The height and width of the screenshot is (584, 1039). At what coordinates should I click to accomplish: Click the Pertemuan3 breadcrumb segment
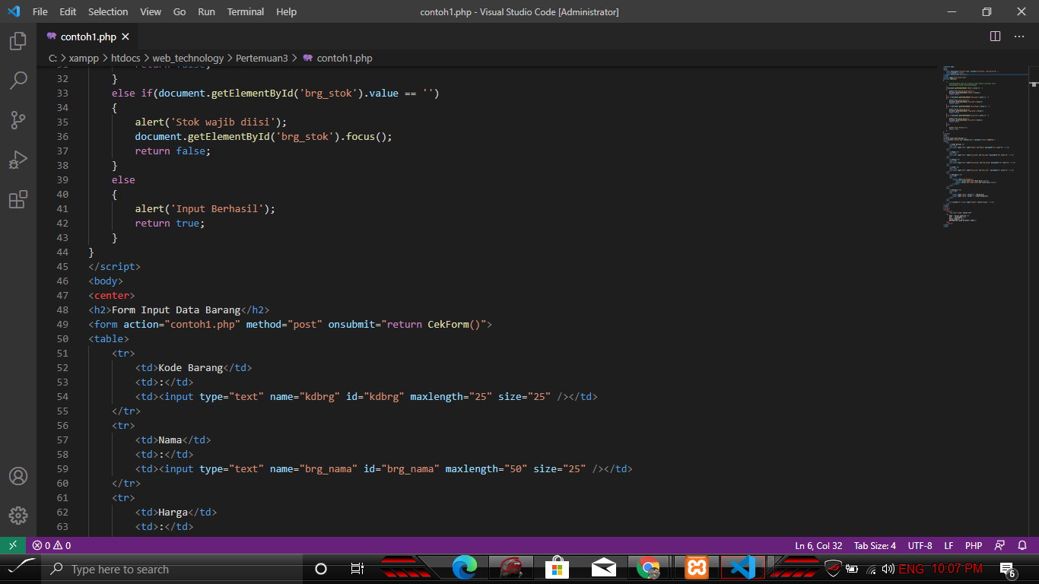(262, 58)
